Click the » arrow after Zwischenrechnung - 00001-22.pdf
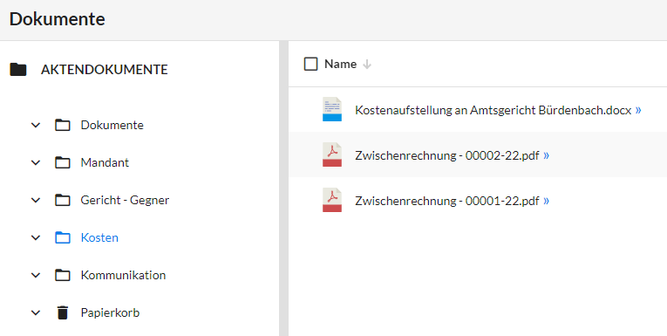This screenshot has width=667, height=336. 546,201
